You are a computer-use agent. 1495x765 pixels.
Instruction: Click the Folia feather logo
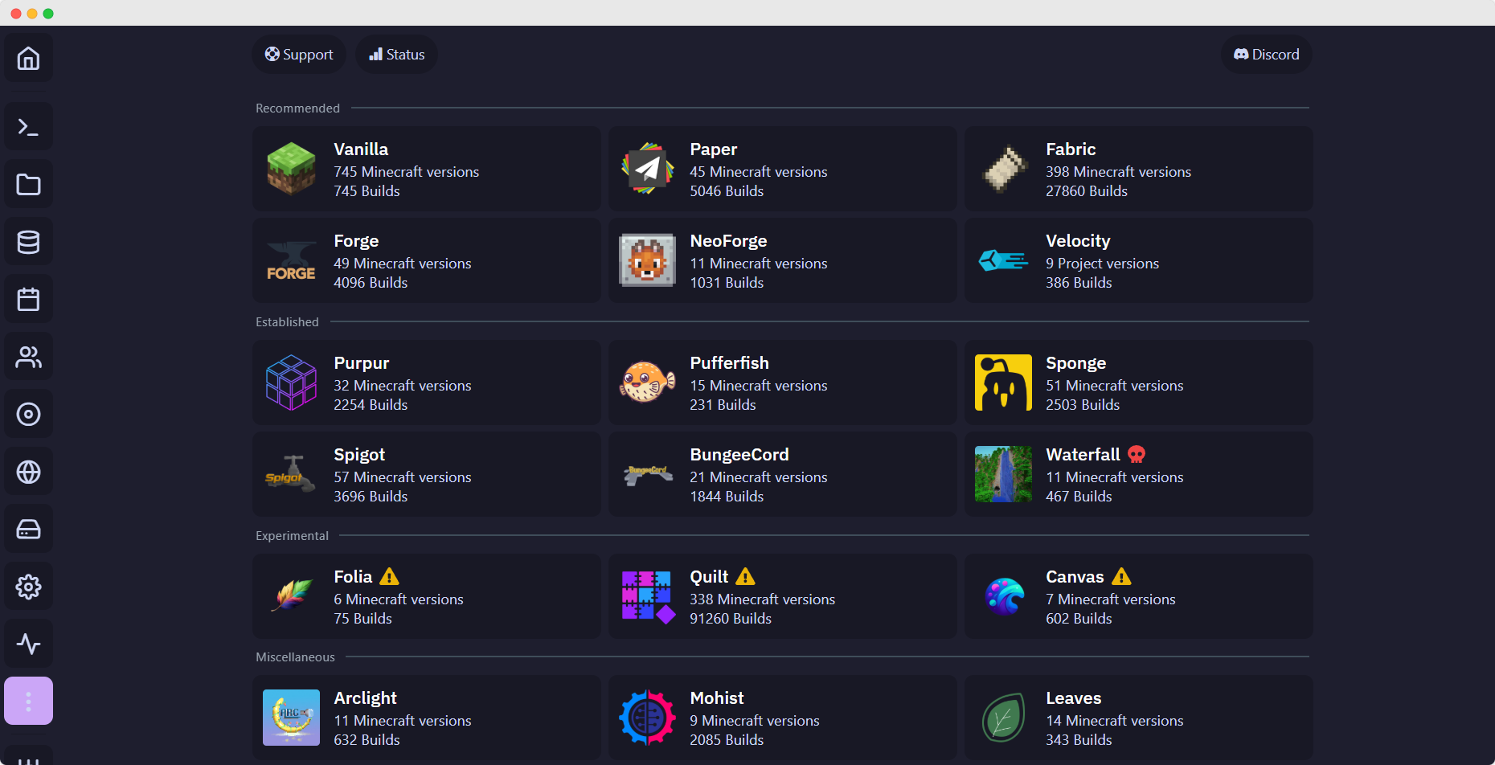[291, 596]
